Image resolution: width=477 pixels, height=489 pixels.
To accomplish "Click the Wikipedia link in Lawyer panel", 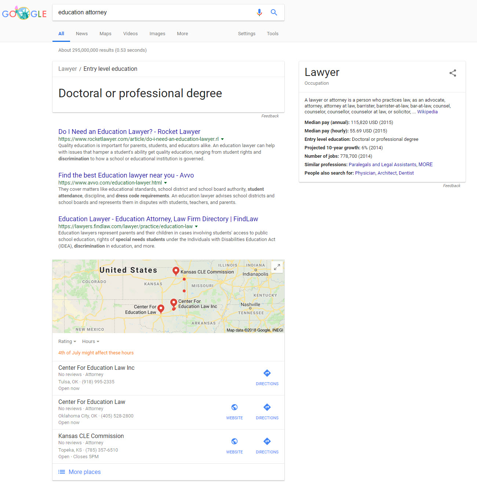I will tap(427, 112).
